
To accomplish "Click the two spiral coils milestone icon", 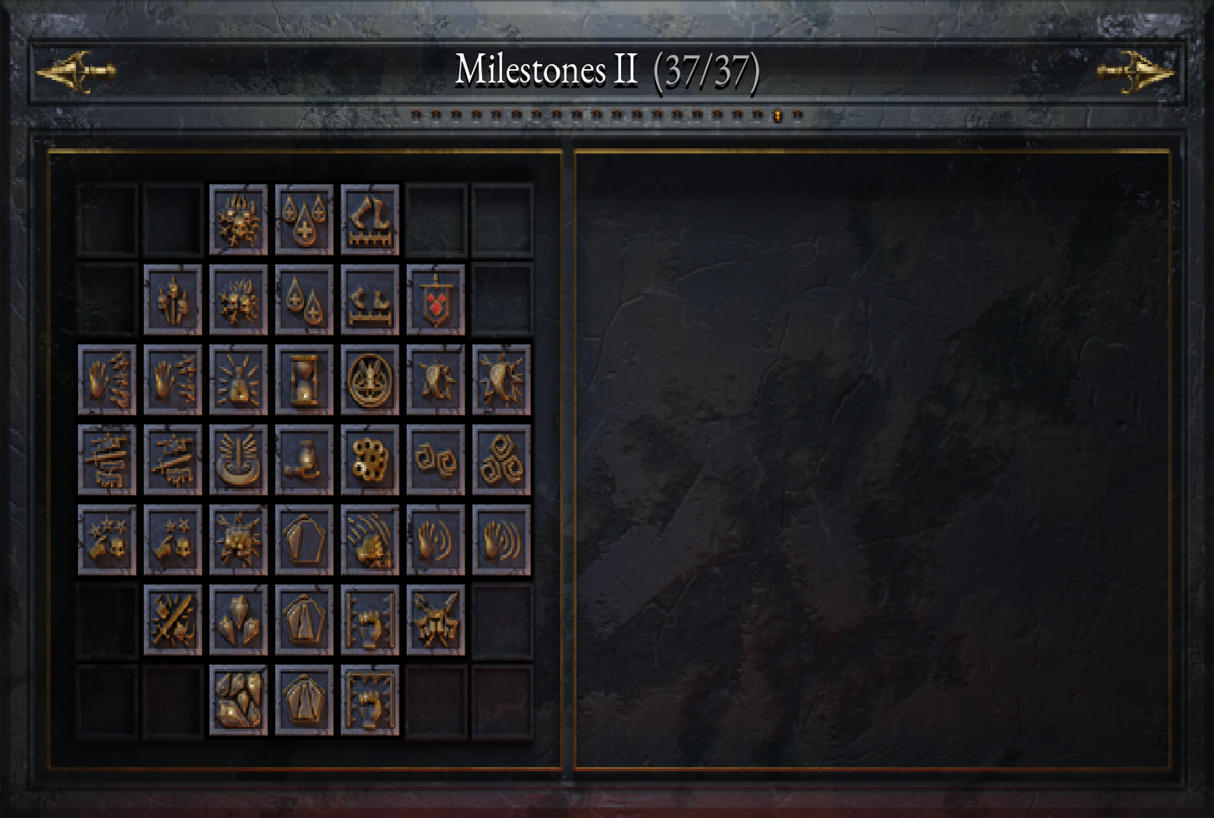I will click(x=435, y=460).
